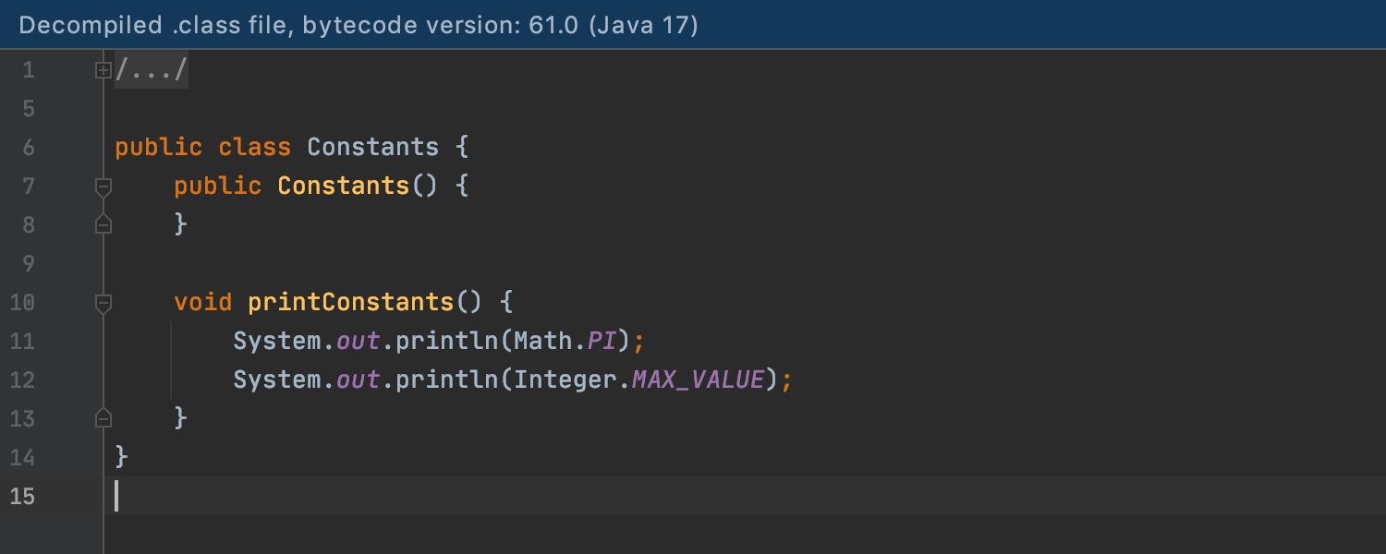
Task: Click line number 6 in the gutter
Action: point(27,148)
